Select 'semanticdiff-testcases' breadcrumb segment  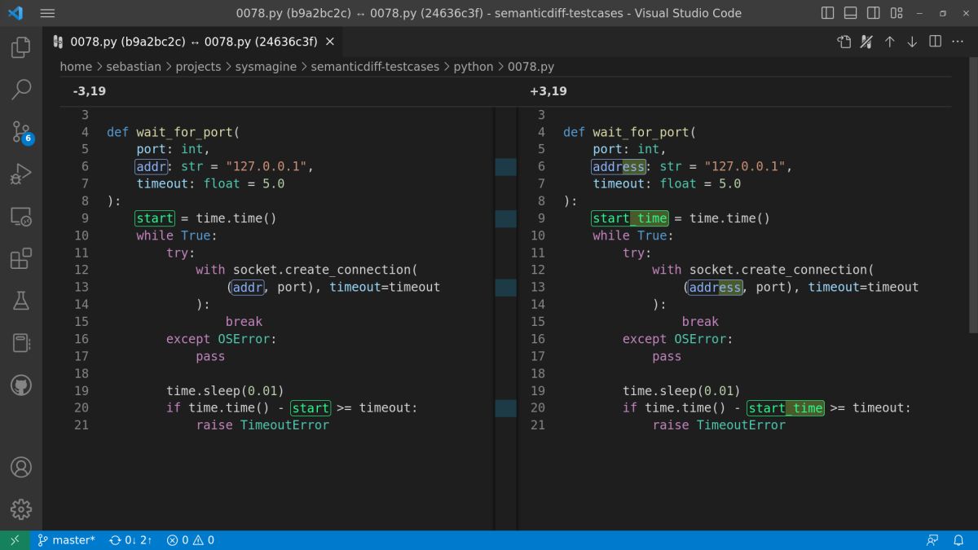(375, 67)
